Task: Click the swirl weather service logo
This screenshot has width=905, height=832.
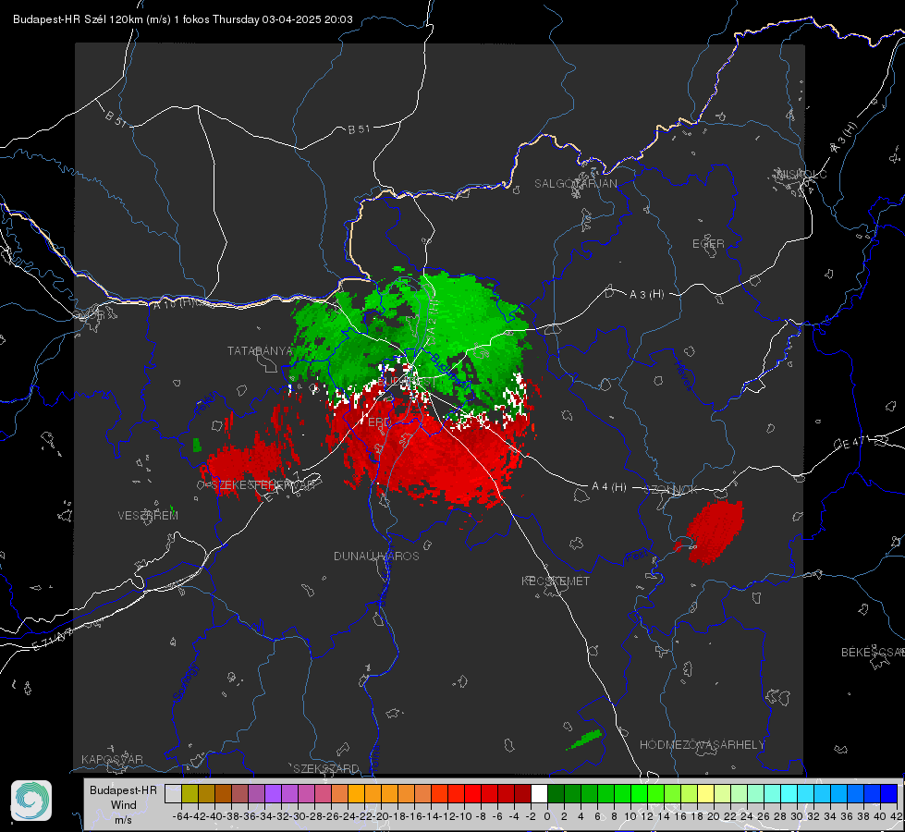Action: point(31,801)
